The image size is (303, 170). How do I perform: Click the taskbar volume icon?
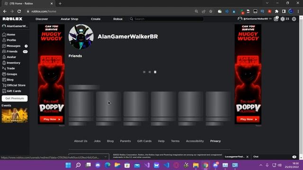click(x=280, y=165)
